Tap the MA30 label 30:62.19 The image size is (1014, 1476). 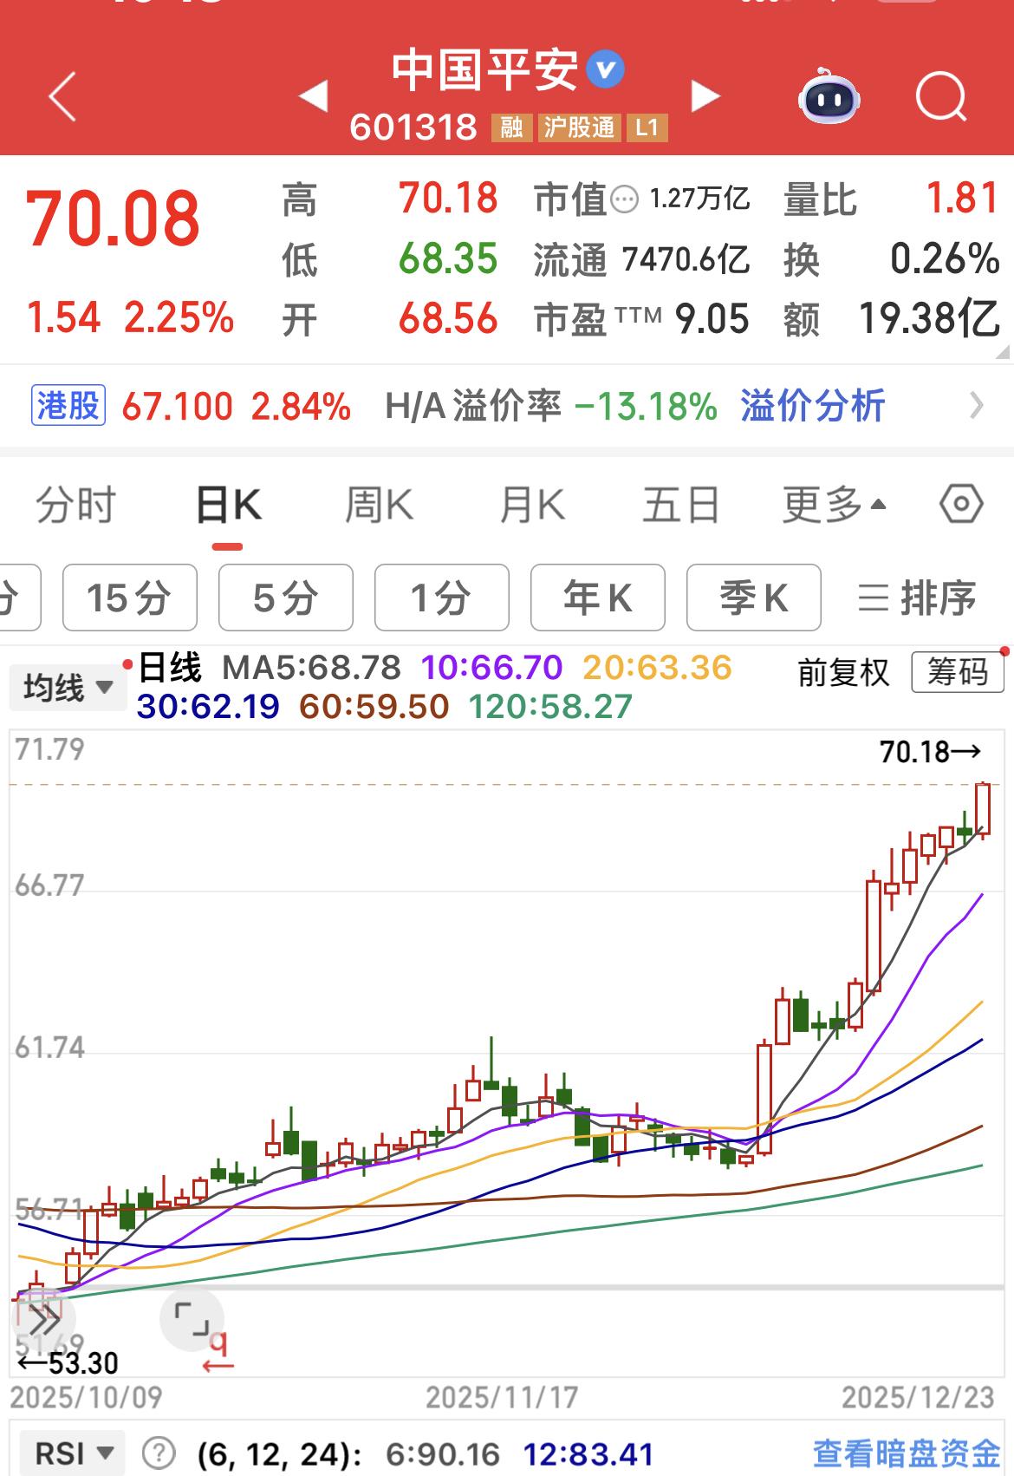(x=208, y=707)
